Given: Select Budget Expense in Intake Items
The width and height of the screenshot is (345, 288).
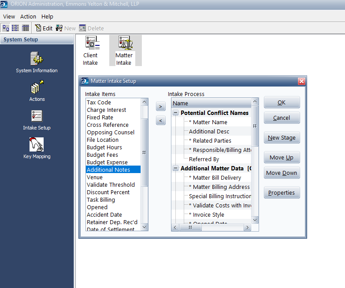Looking at the screenshot, I should click(113, 162).
